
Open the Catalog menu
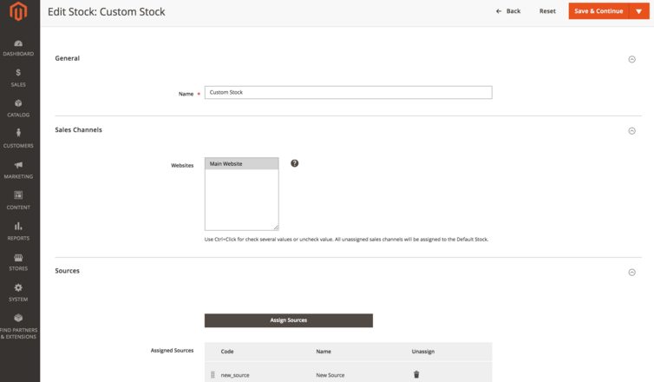pos(19,108)
